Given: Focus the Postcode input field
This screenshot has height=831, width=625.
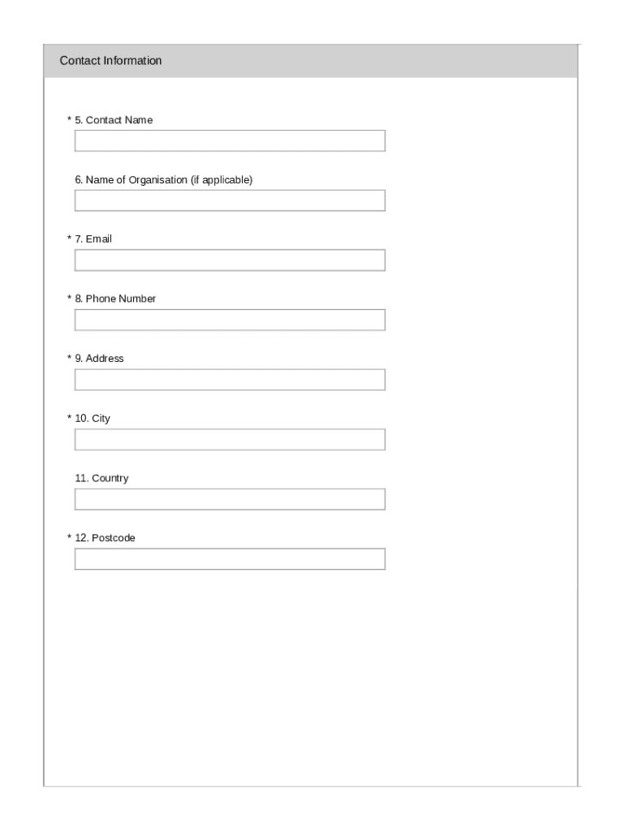Looking at the screenshot, I should click(x=229, y=558).
